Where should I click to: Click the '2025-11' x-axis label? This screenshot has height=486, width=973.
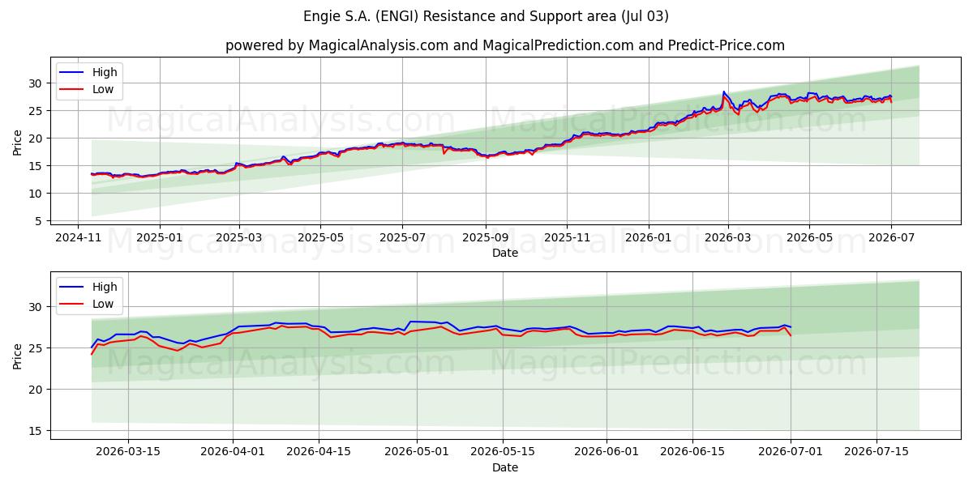(567, 238)
